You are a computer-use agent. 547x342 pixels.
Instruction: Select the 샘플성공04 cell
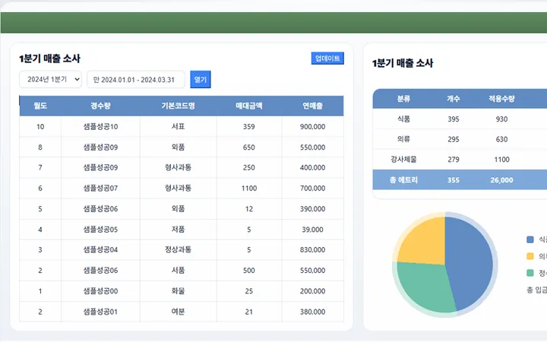(100, 250)
